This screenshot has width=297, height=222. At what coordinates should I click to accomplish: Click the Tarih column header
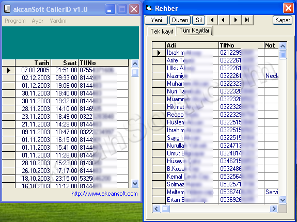[x=33, y=63]
